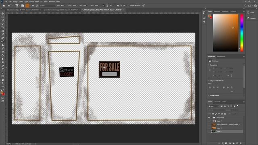Open the File menu

[6, 2]
